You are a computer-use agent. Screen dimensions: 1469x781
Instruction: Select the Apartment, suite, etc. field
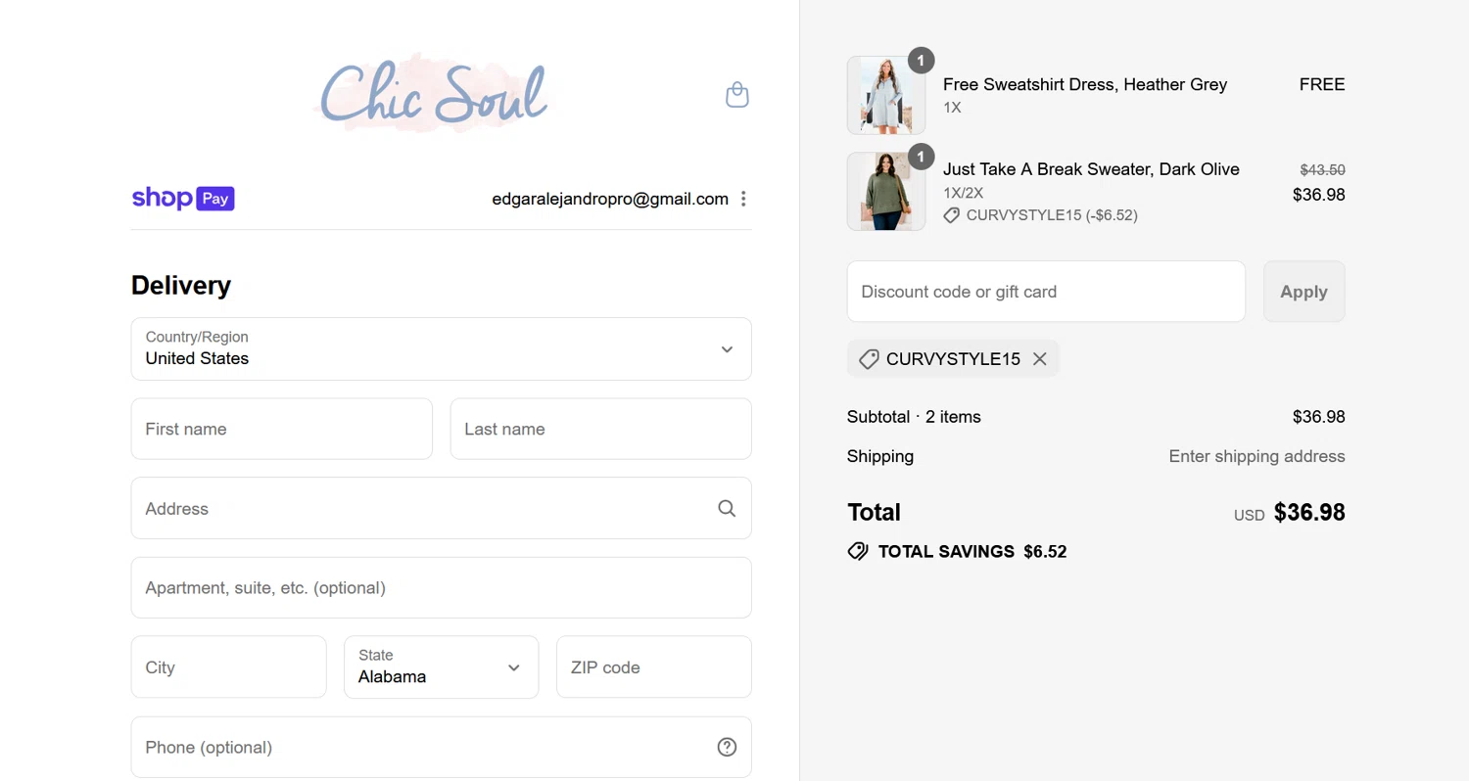click(442, 587)
